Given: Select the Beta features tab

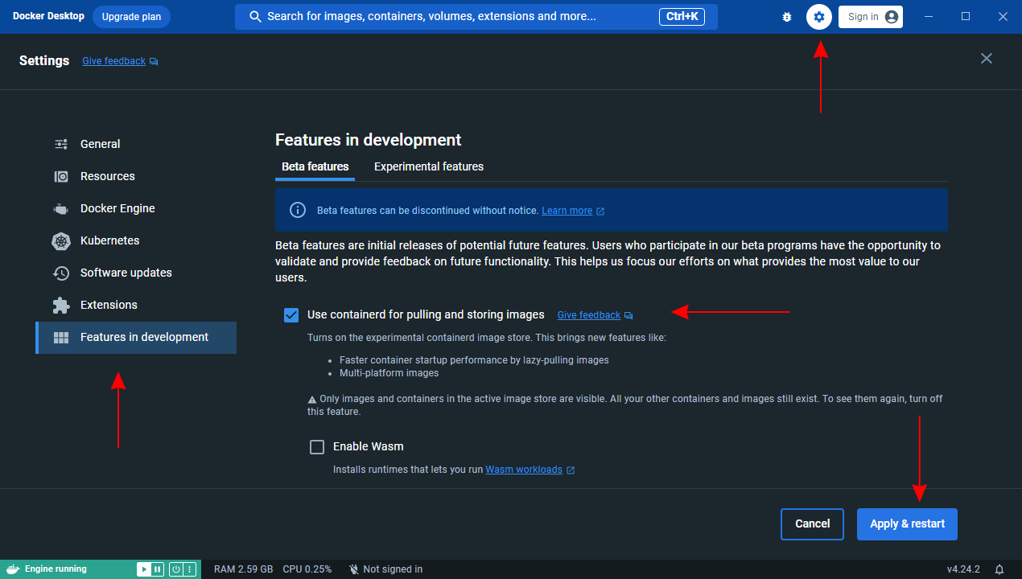Looking at the screenshot, I should coord(315,166).
